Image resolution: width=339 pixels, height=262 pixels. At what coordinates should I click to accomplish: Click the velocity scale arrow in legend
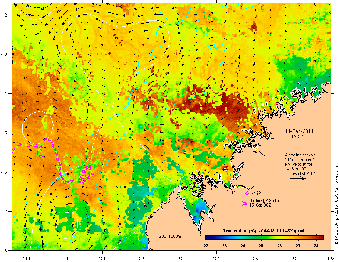point(298,178)
